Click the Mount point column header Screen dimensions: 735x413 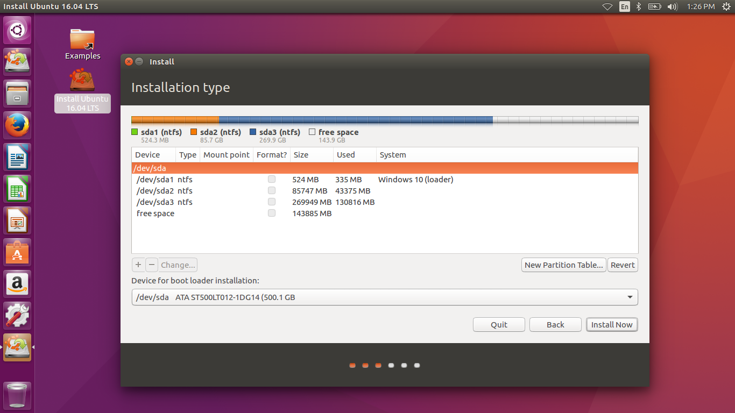[x=227, y=154]
